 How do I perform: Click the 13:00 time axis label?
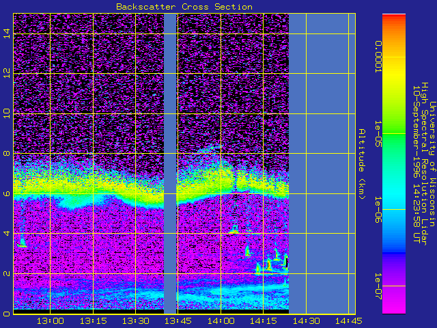coord(50,321)
